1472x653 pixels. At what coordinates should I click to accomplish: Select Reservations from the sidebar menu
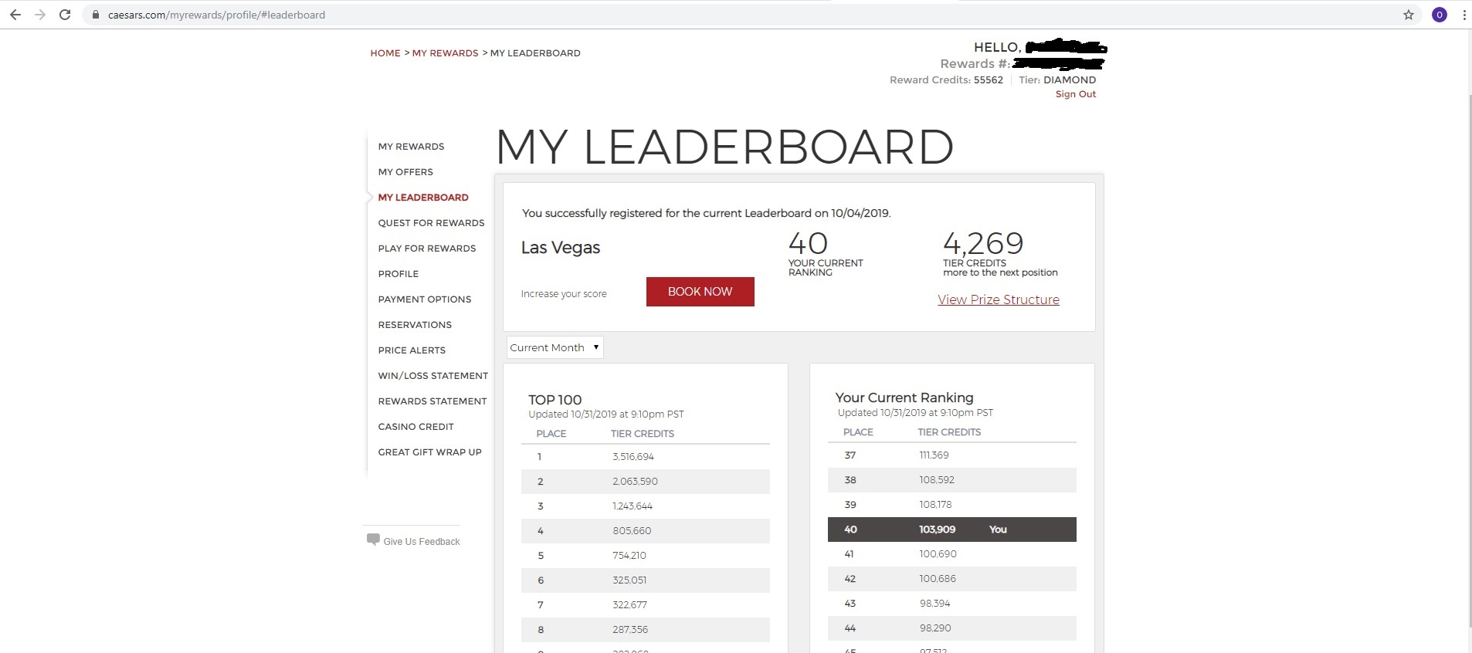[415, 325]
